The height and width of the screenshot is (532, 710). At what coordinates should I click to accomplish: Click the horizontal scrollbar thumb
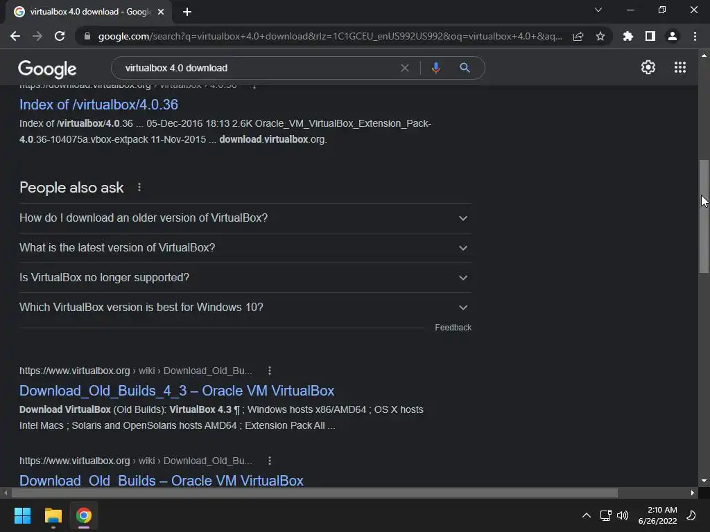[315, 493]
